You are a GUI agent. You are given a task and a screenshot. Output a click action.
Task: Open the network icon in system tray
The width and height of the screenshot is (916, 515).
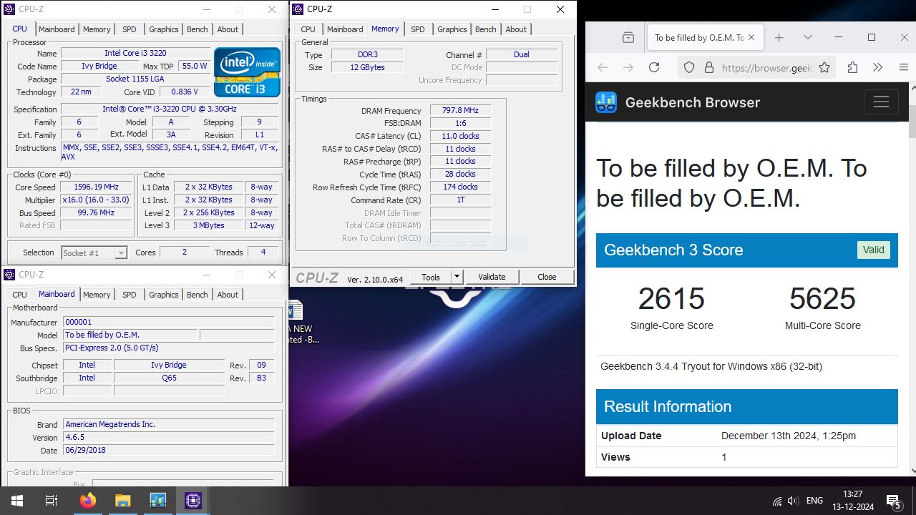point(777,501)
